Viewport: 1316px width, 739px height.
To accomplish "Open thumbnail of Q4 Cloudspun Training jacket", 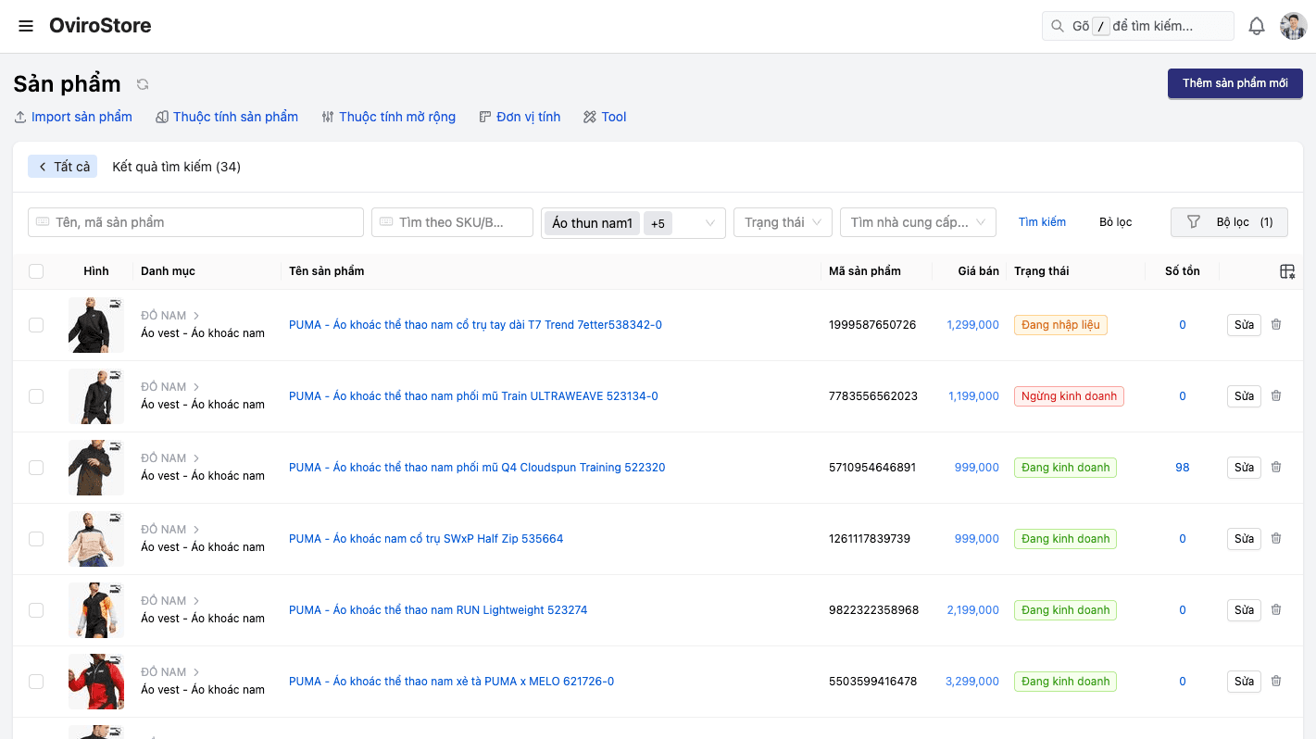I will pyautogui.click(x=96, y=468).
